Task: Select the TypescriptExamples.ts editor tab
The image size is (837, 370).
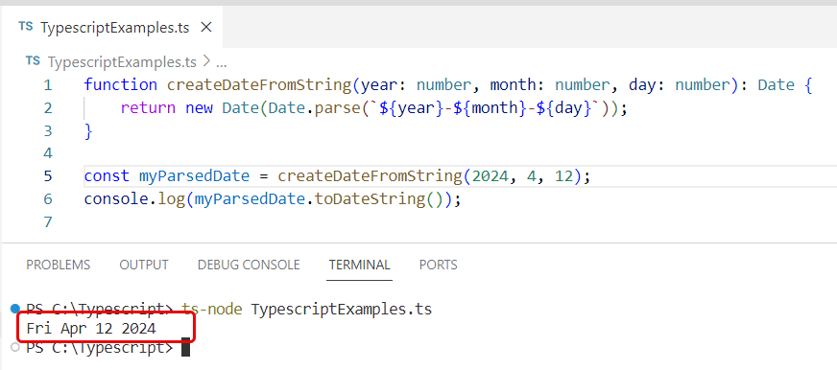Action: (x=111, y=28)
